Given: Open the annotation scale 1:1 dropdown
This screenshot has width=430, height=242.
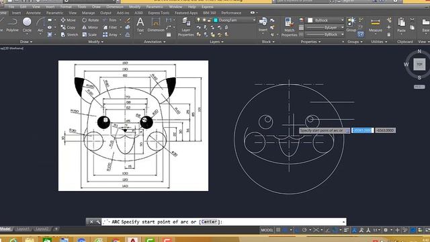Looking at the screenshot, I should (x=377, y=230).
